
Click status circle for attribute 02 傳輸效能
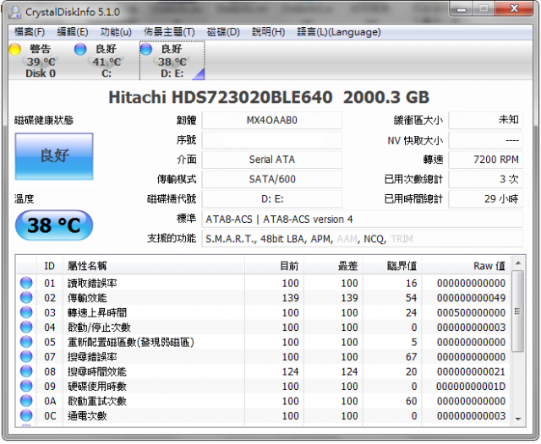26,297
